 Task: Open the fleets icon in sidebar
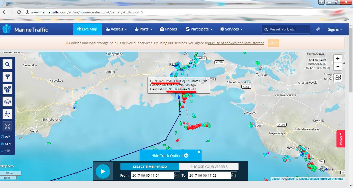pyautogui.click(x=7, y=89)
